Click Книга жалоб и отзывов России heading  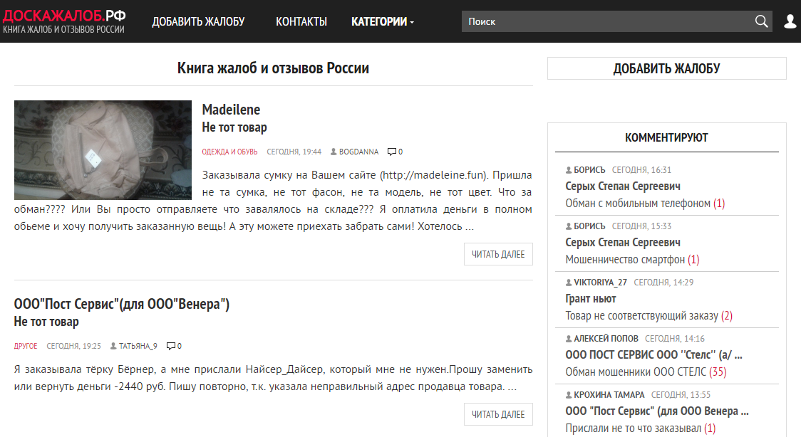click(x=274, y=68)
